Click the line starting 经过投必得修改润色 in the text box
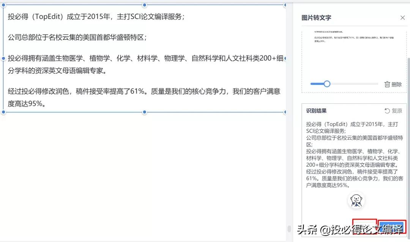 (x=144, y=91)
